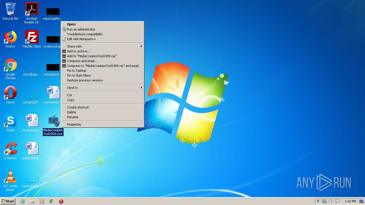
Task: Launch FileZilla Client shortcut
Action: 32,39
